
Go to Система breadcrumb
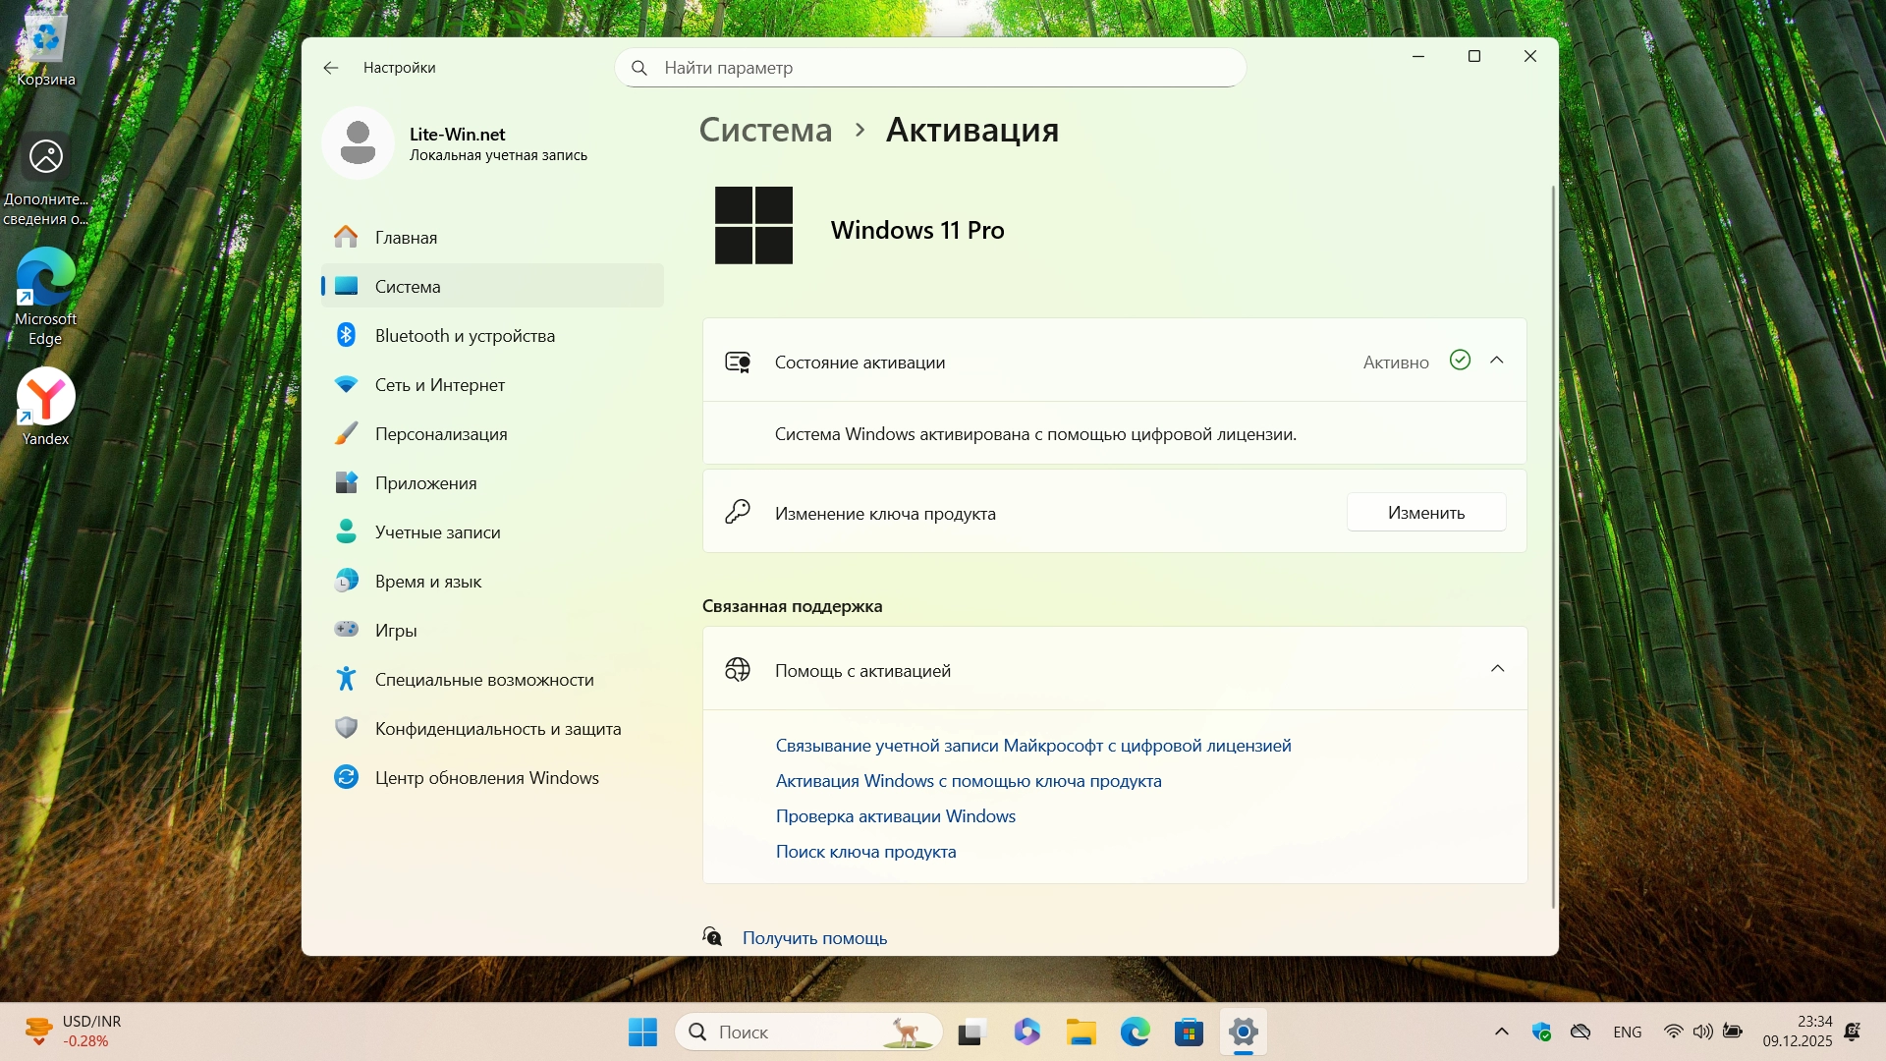[x=765, y=131]
